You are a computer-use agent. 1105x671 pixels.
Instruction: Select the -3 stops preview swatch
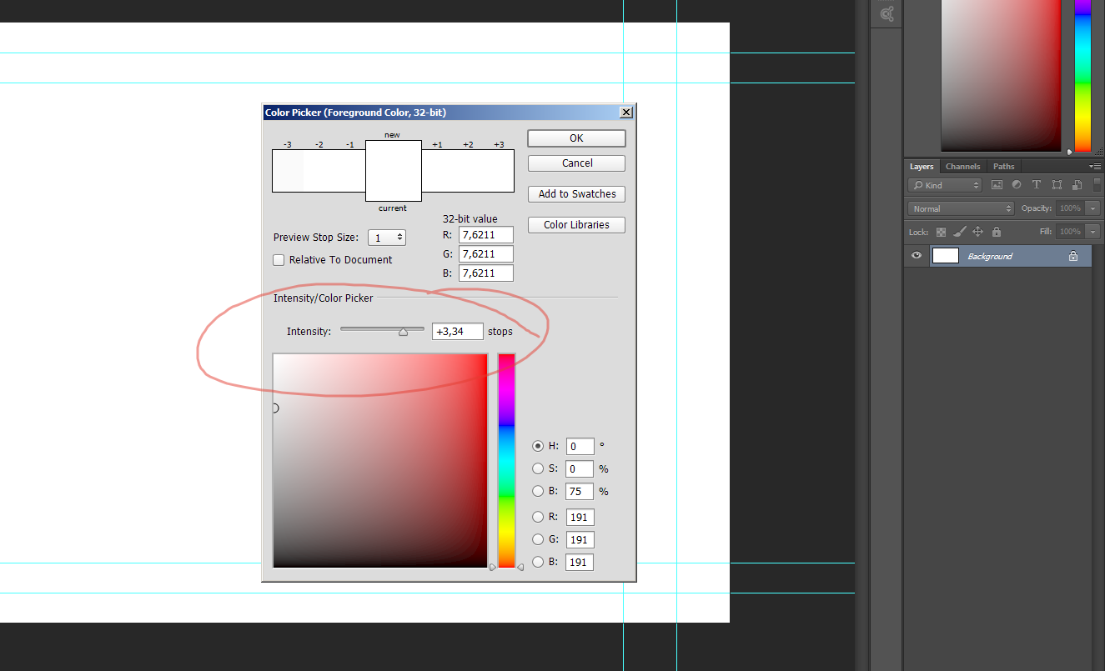pos(288,171)
